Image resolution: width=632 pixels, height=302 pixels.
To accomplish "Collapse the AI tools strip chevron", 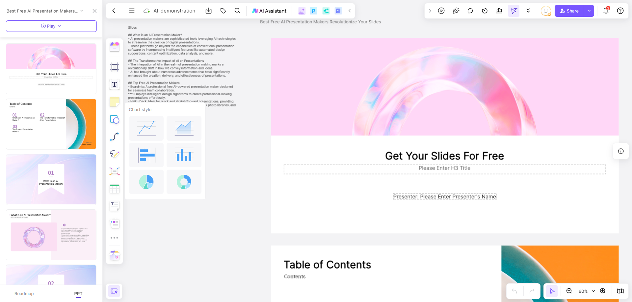I will click(x=350, y=11).
